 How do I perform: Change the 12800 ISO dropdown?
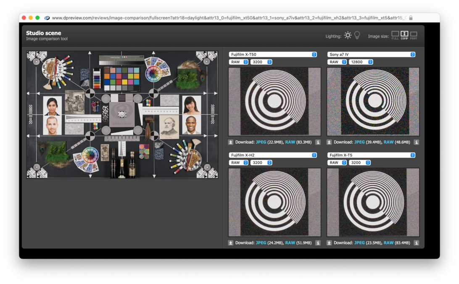click(361, 62)
